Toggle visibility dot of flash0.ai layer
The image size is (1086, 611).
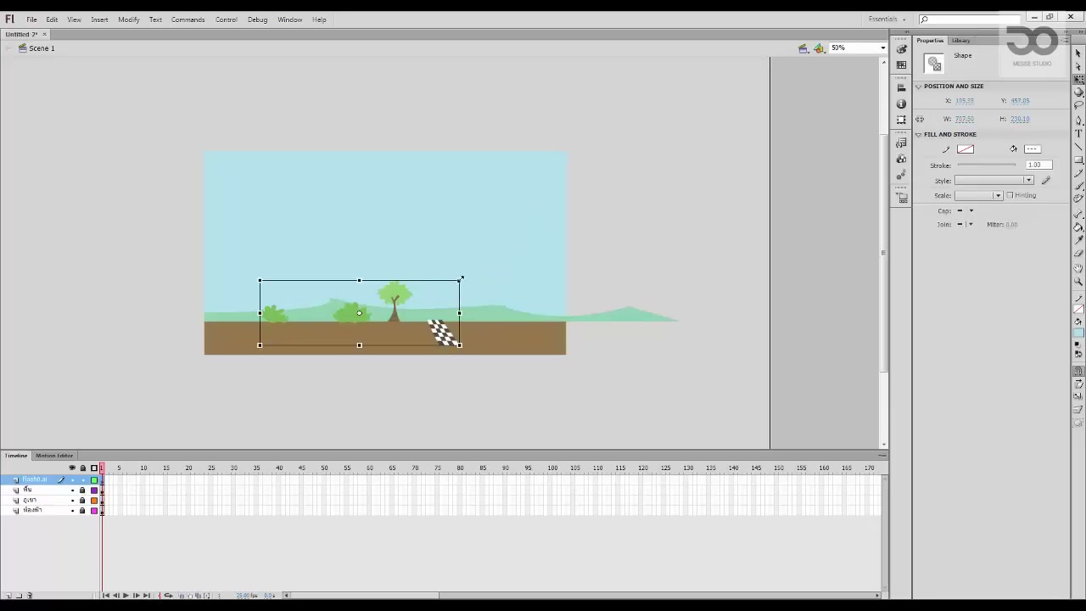72,480
